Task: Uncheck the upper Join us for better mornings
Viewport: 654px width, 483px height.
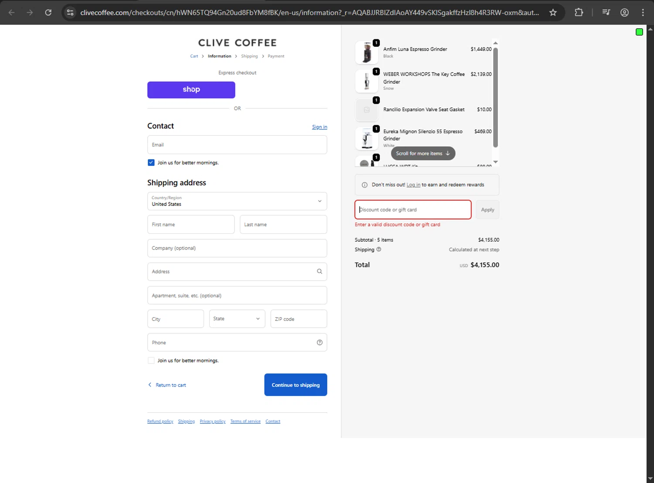Action: pyautogui.click(x=151, y=163)
